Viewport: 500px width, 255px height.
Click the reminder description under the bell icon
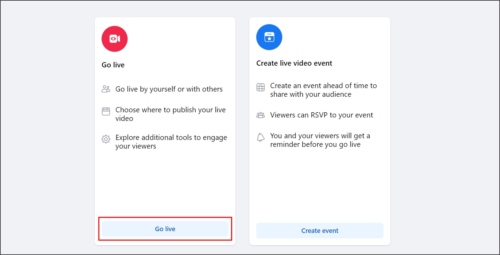pos(320,140)
